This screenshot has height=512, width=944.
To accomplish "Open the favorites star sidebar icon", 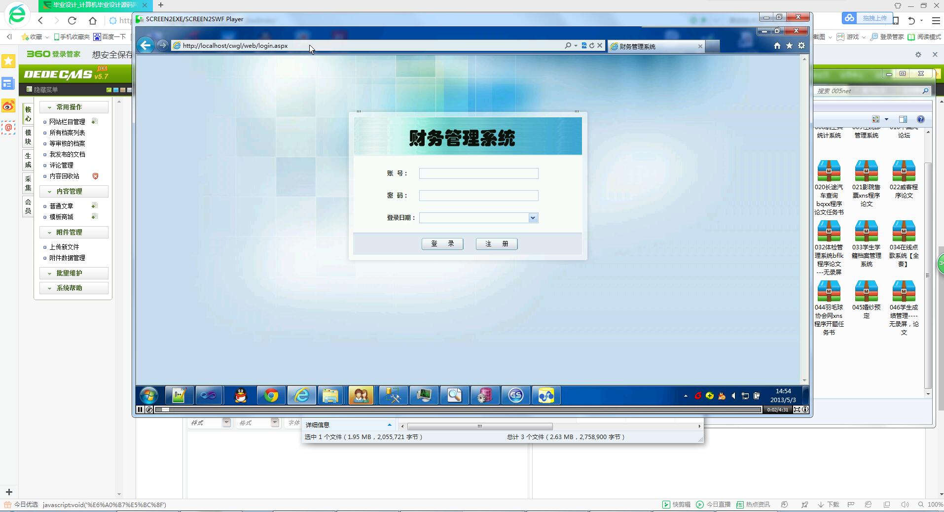I will [8, 61].
